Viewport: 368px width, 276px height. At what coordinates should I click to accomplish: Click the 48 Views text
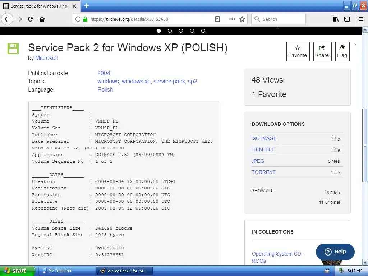point(267,80)
